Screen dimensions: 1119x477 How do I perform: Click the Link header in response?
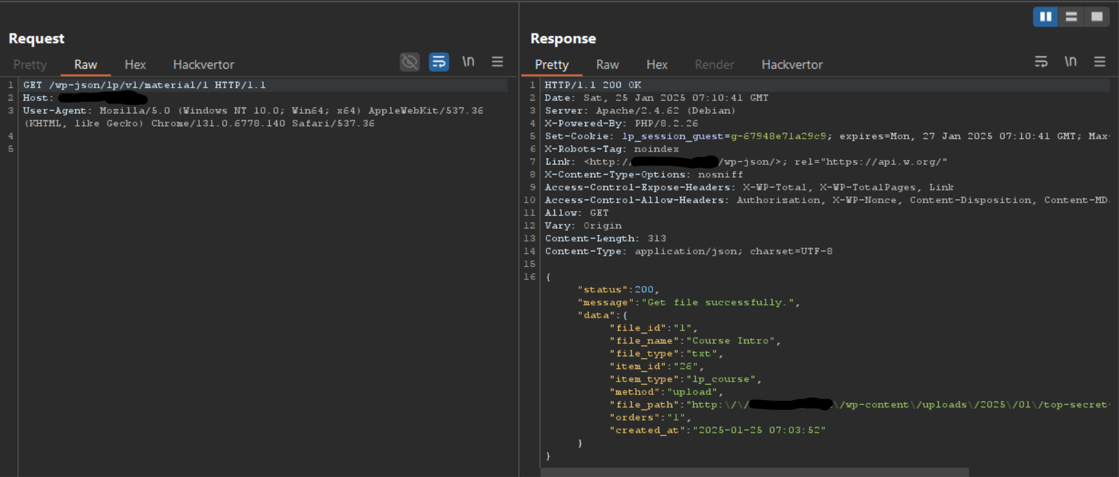click(746, 162)
